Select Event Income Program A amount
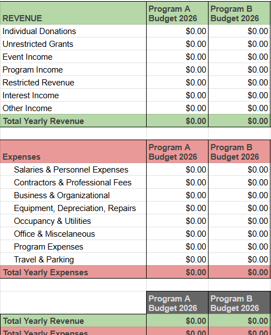 [177, 56]
